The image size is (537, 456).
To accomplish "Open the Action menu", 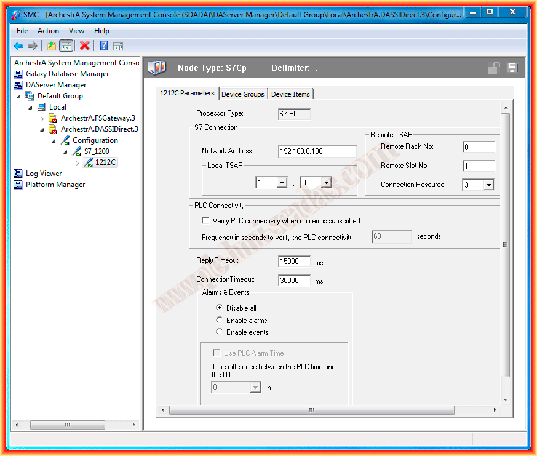I will tap(48, 31).
